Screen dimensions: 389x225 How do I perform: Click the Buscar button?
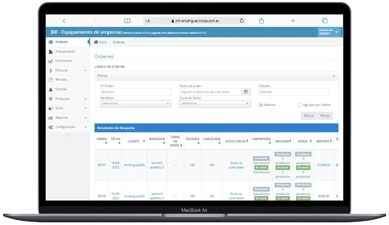(x=308, y=116)
